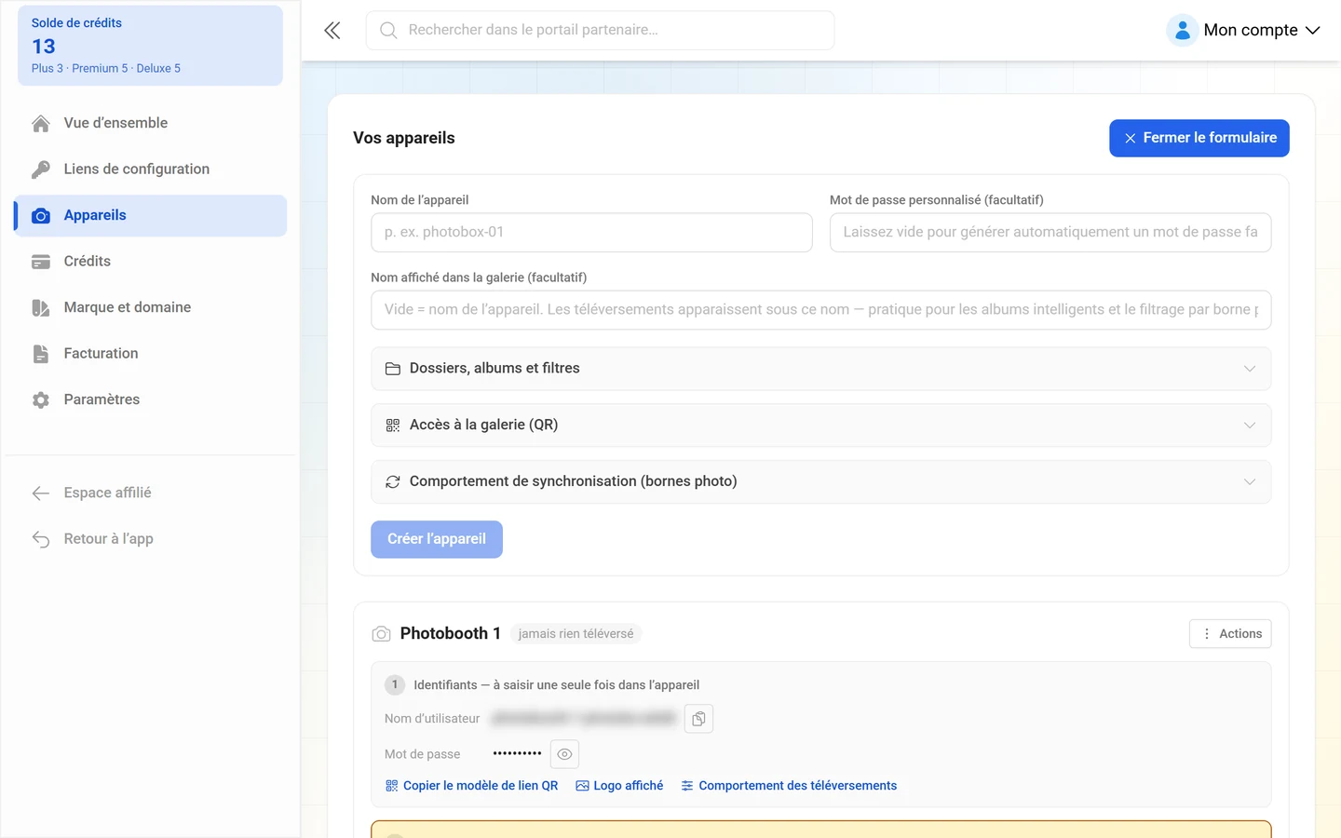Open Vue d'ensemble in the sidebar
The width and height of the screenshot is (1341, 838).
coord(150,123)
